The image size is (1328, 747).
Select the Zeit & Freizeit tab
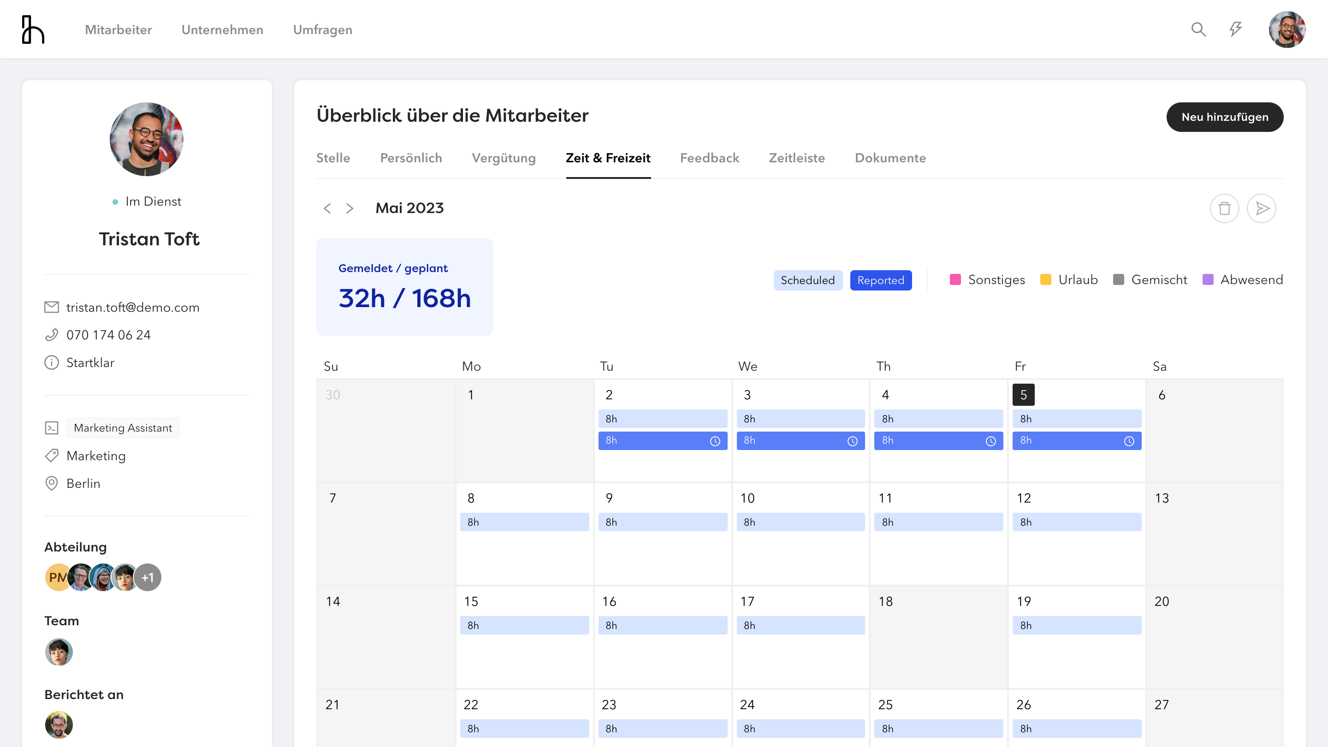pos(608,158)
